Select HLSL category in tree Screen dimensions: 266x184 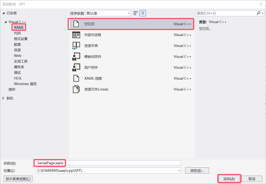tap(18, 78)
